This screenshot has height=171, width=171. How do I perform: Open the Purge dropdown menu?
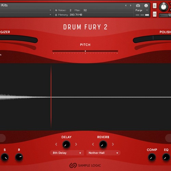coord(142,10)
